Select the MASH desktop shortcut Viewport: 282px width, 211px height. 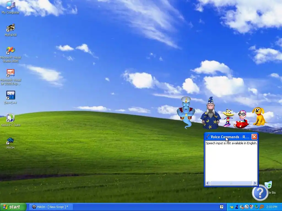pyautogui.click(x=10, y=143)
